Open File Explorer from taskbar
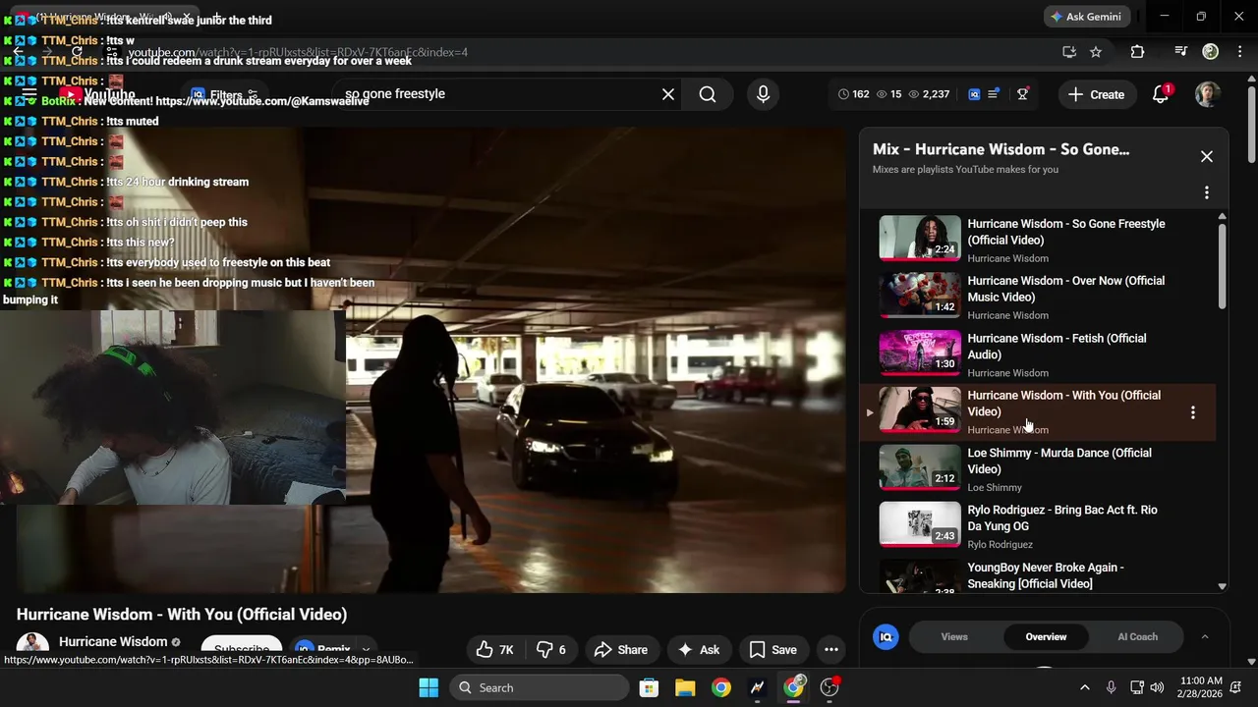Image resolution: width=1258 pixels, height=707 pixels. pos(685,687)
